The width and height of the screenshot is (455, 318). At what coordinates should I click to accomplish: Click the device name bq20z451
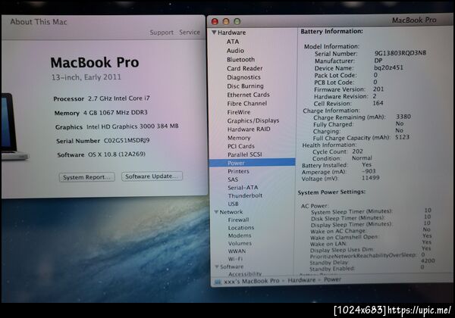pyautogui.click(x=388, y=67)
